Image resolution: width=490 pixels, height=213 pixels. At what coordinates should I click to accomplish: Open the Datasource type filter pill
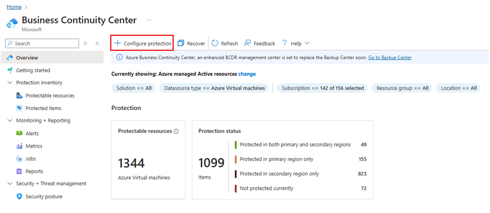pos(214,88)
